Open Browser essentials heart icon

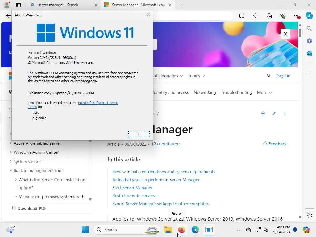283,16
